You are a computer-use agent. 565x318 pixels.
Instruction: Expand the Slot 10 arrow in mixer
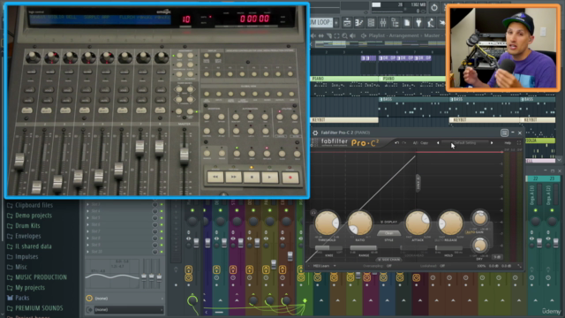pyautogui.click(x=87, y=252)
